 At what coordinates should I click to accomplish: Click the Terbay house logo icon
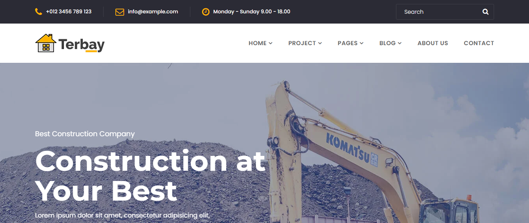click(x=46, y=43)
